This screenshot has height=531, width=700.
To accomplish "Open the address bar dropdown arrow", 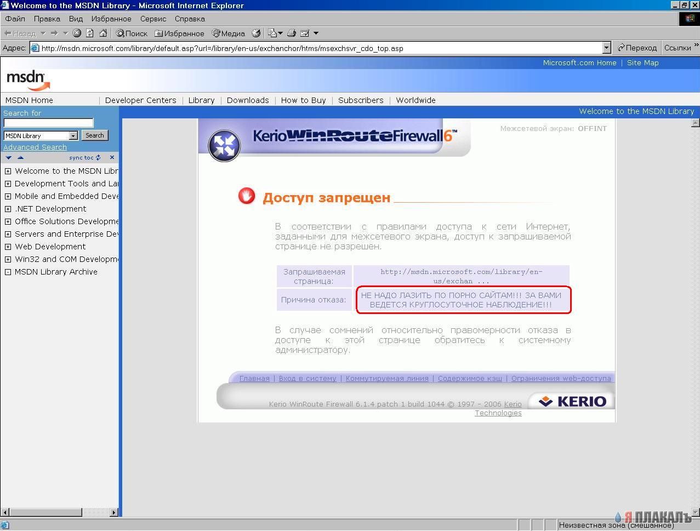I will 607,48.
